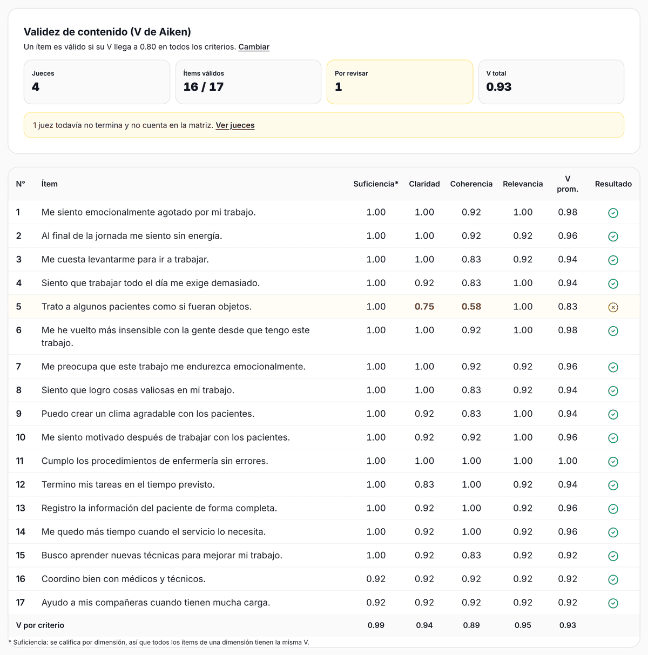Select item 'Me siento emocionalmente agotado por mi trabajo.'
Image resolution: width=648 pixels, height=655 pixels.
pos(148,212)
